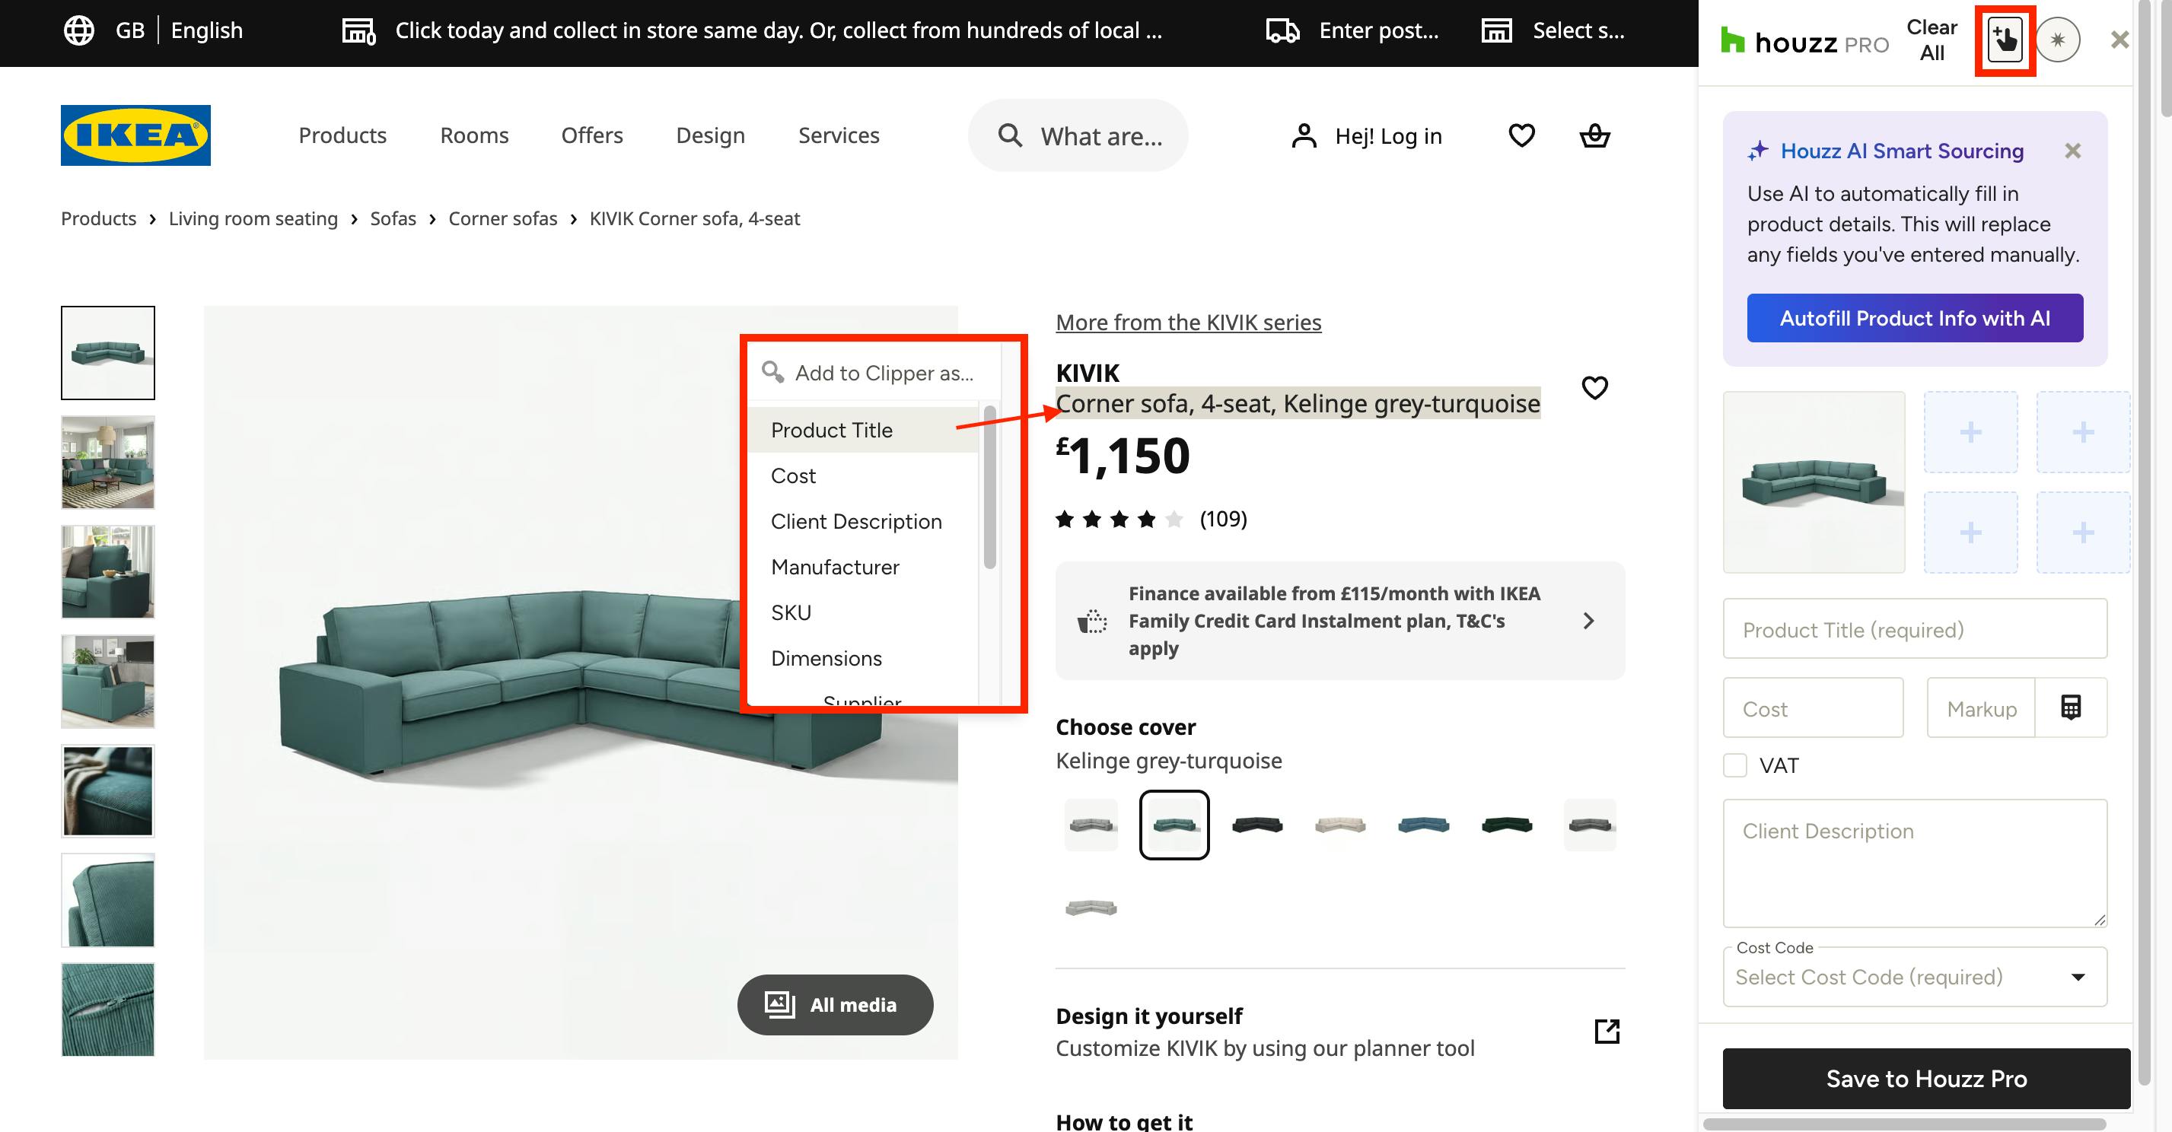Click the delivery truck icon

(x=1282, y=31)
